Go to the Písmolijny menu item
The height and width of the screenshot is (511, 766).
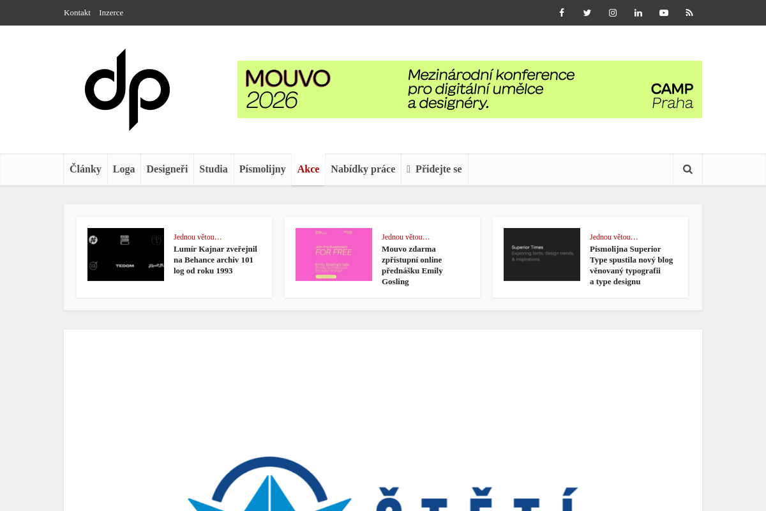click(262, 169)
